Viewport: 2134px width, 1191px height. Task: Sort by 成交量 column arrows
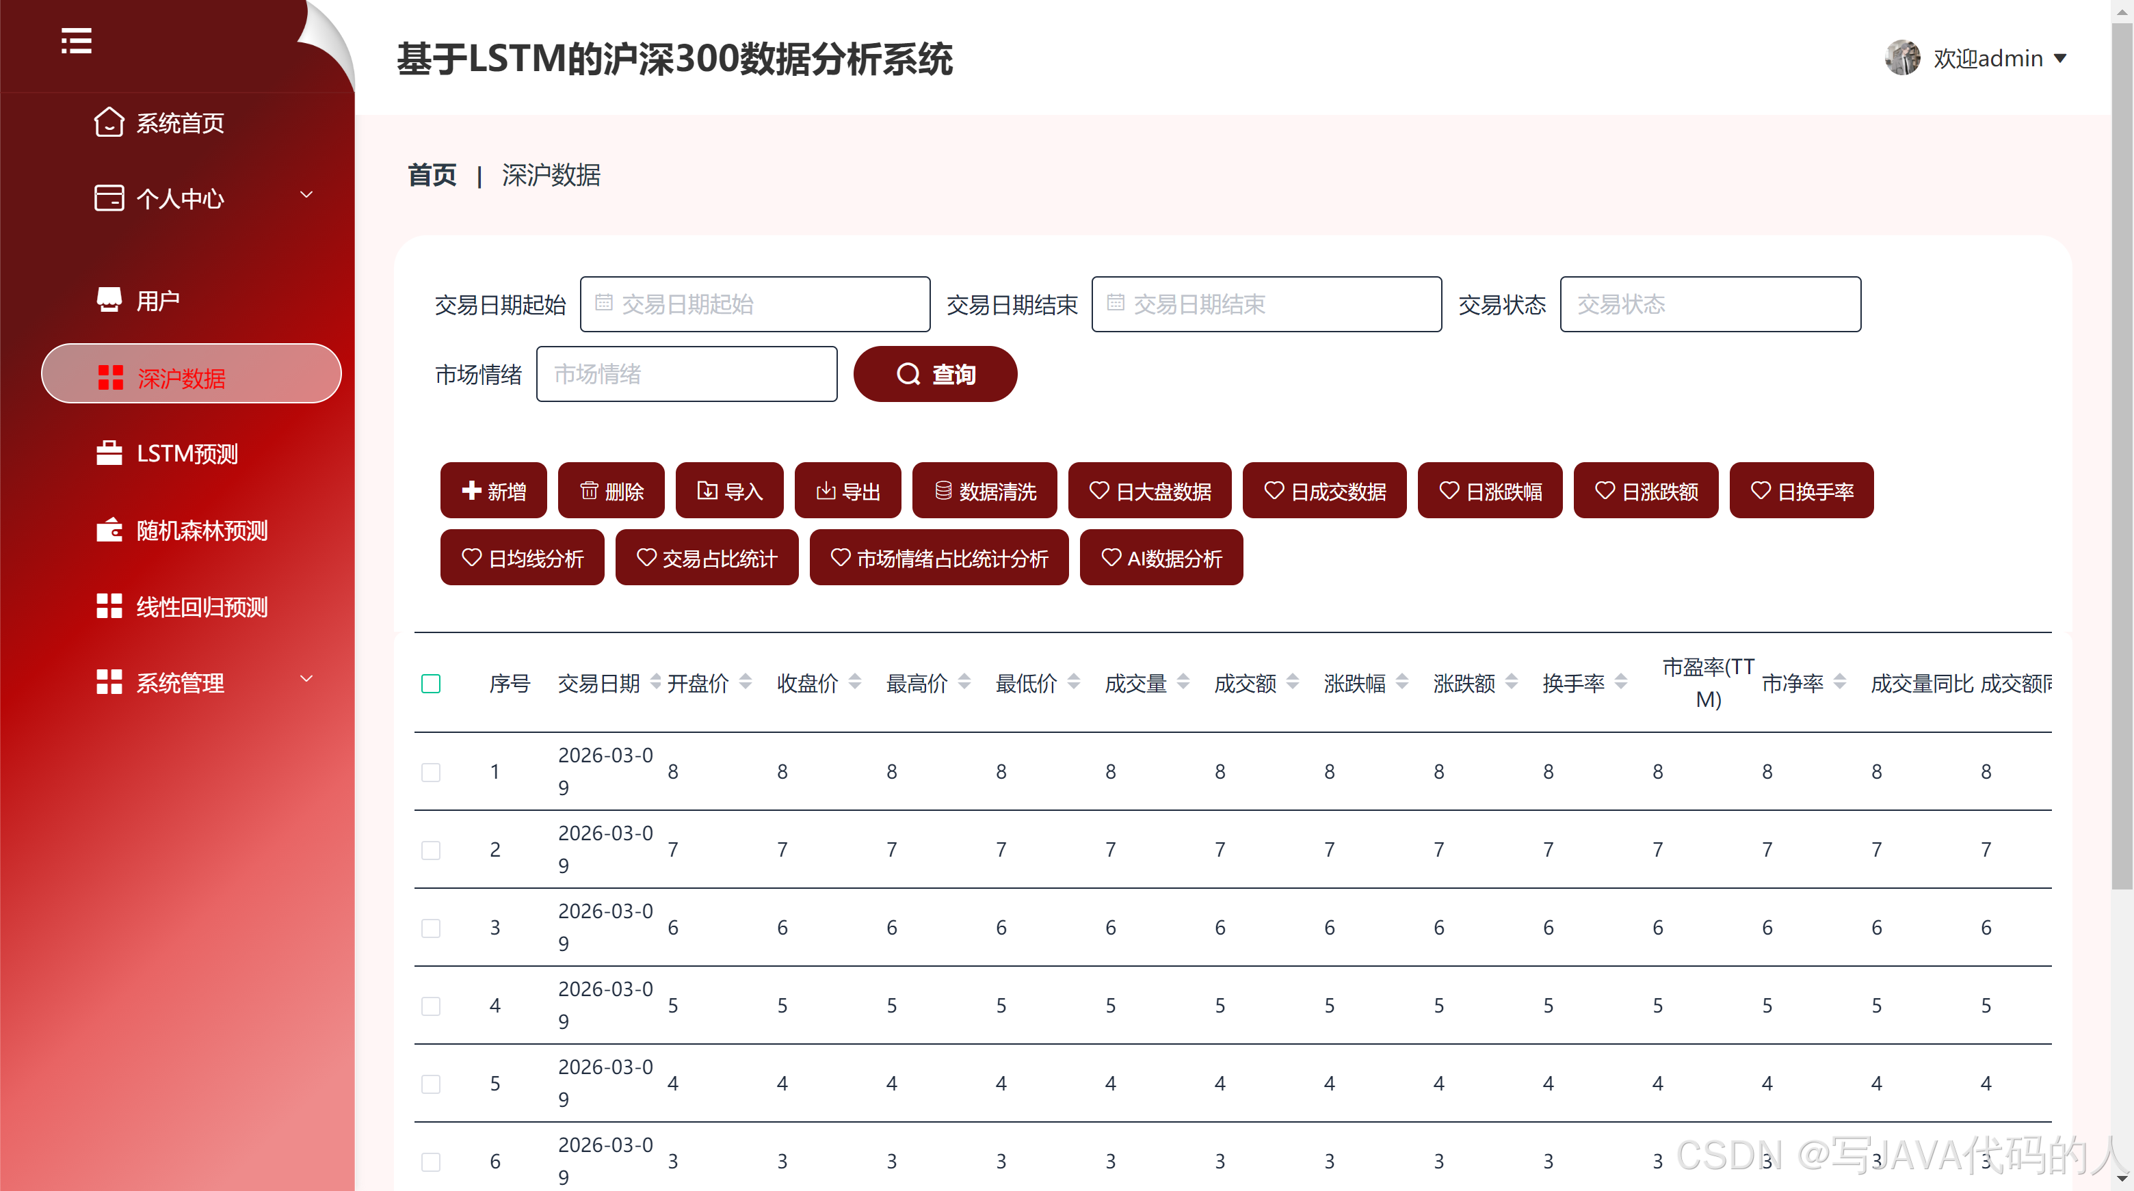(x=1183, y=682)
